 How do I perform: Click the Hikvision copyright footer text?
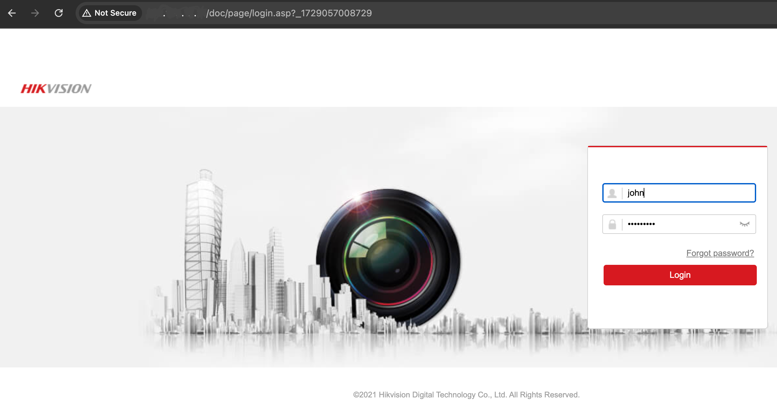pos(466,395)
